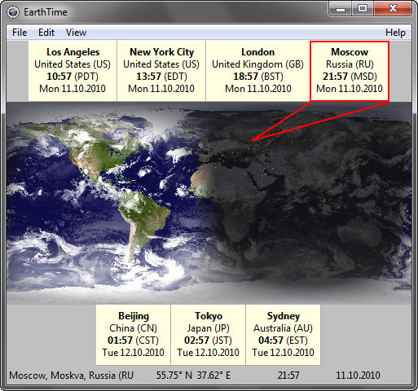Image resolution: width=418 pixels, height=391 pixels.
Task: Click Moscow's location pointer tip on map
Action: pos(253,140)
